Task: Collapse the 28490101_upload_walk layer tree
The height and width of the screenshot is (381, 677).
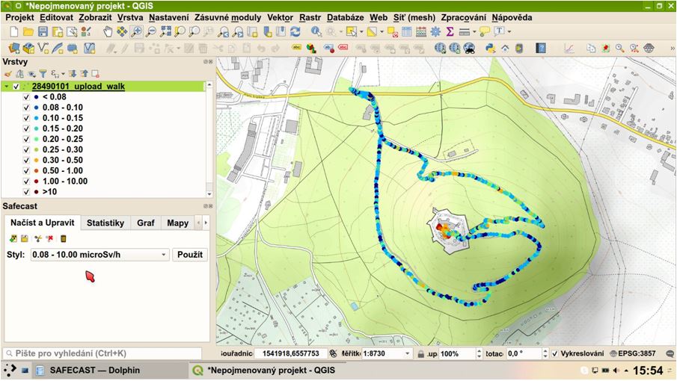Action: [x=7, y=87]
